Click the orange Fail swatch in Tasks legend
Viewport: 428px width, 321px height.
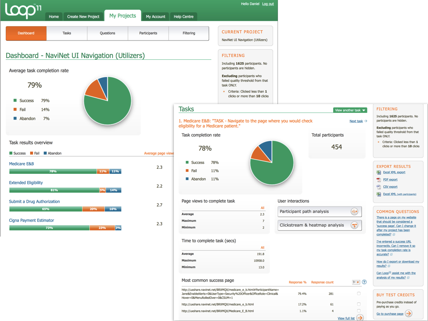[187, 171]
